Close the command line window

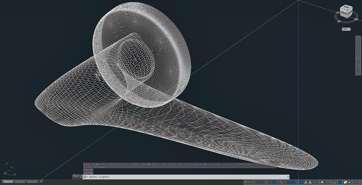pos(76,177)
